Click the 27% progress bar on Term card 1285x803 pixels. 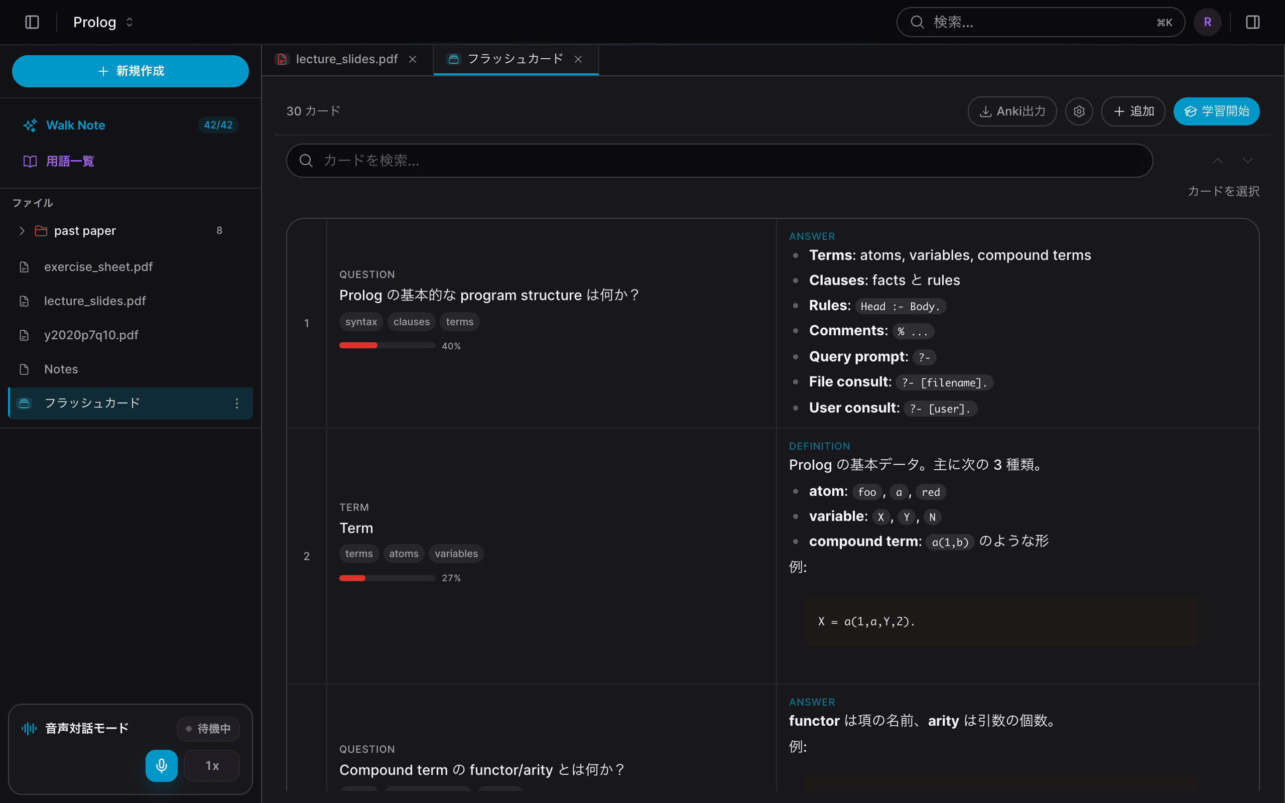coord(387,578)
